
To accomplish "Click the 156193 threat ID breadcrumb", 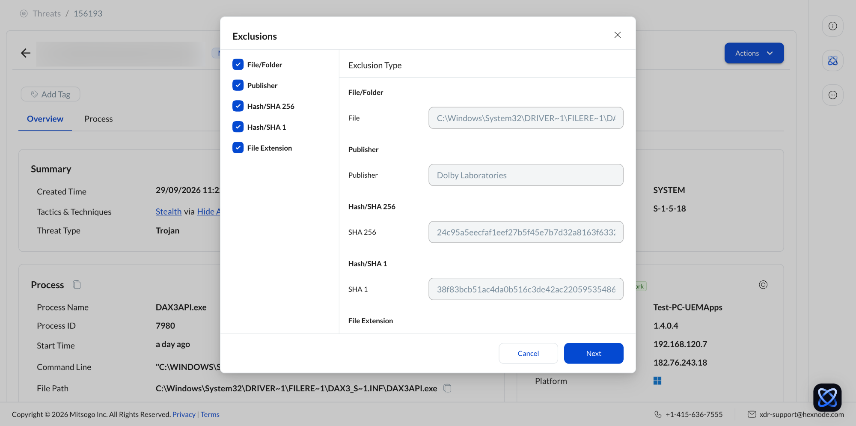I will [88, 14].
